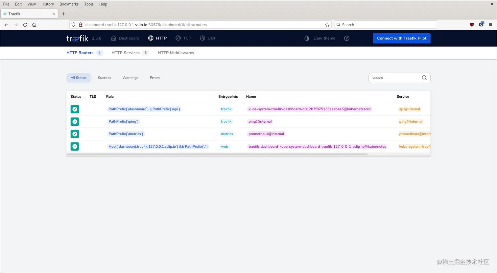Select traefik-dashboard-kube-system...@kubernetes router name

(317, 147)
